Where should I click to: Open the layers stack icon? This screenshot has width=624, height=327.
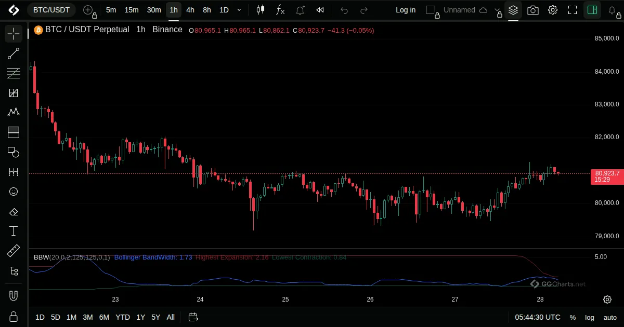(x=513, y=10)
